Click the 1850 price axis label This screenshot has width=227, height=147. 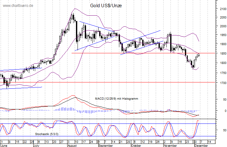tap(222, 54)
